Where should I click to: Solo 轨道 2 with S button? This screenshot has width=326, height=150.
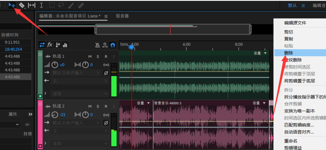click(x=98, y=106)
